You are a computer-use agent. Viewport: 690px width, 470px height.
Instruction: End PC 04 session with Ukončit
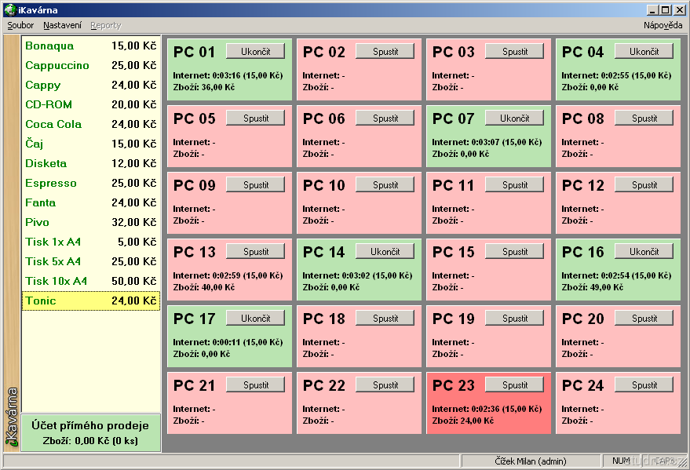[644, 52]
